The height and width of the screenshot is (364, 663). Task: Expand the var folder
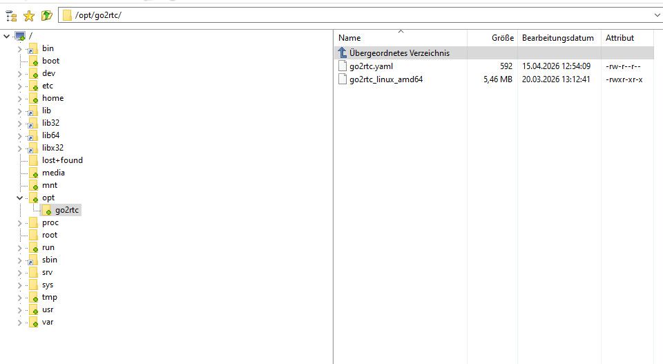point(19,323)
